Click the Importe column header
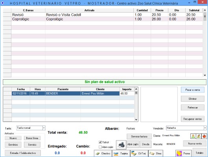The height and width of the screenshot is (157, 208). 127,89
